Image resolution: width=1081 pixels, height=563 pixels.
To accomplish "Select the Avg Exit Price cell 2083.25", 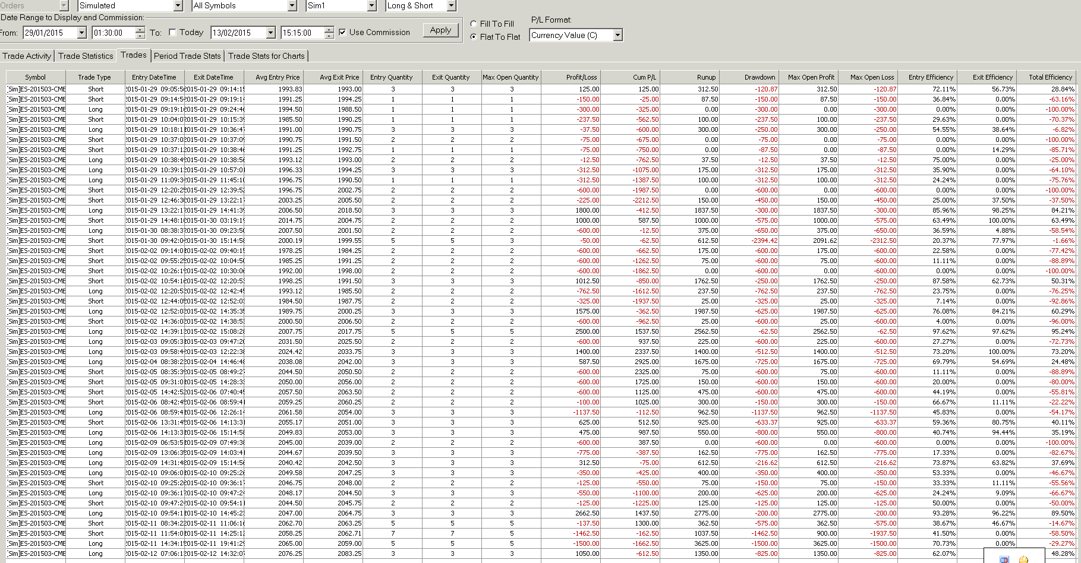I will point(333,553).
